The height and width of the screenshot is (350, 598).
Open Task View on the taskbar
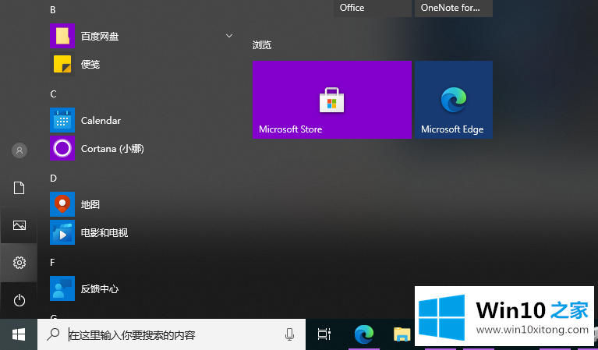point(324,334)
